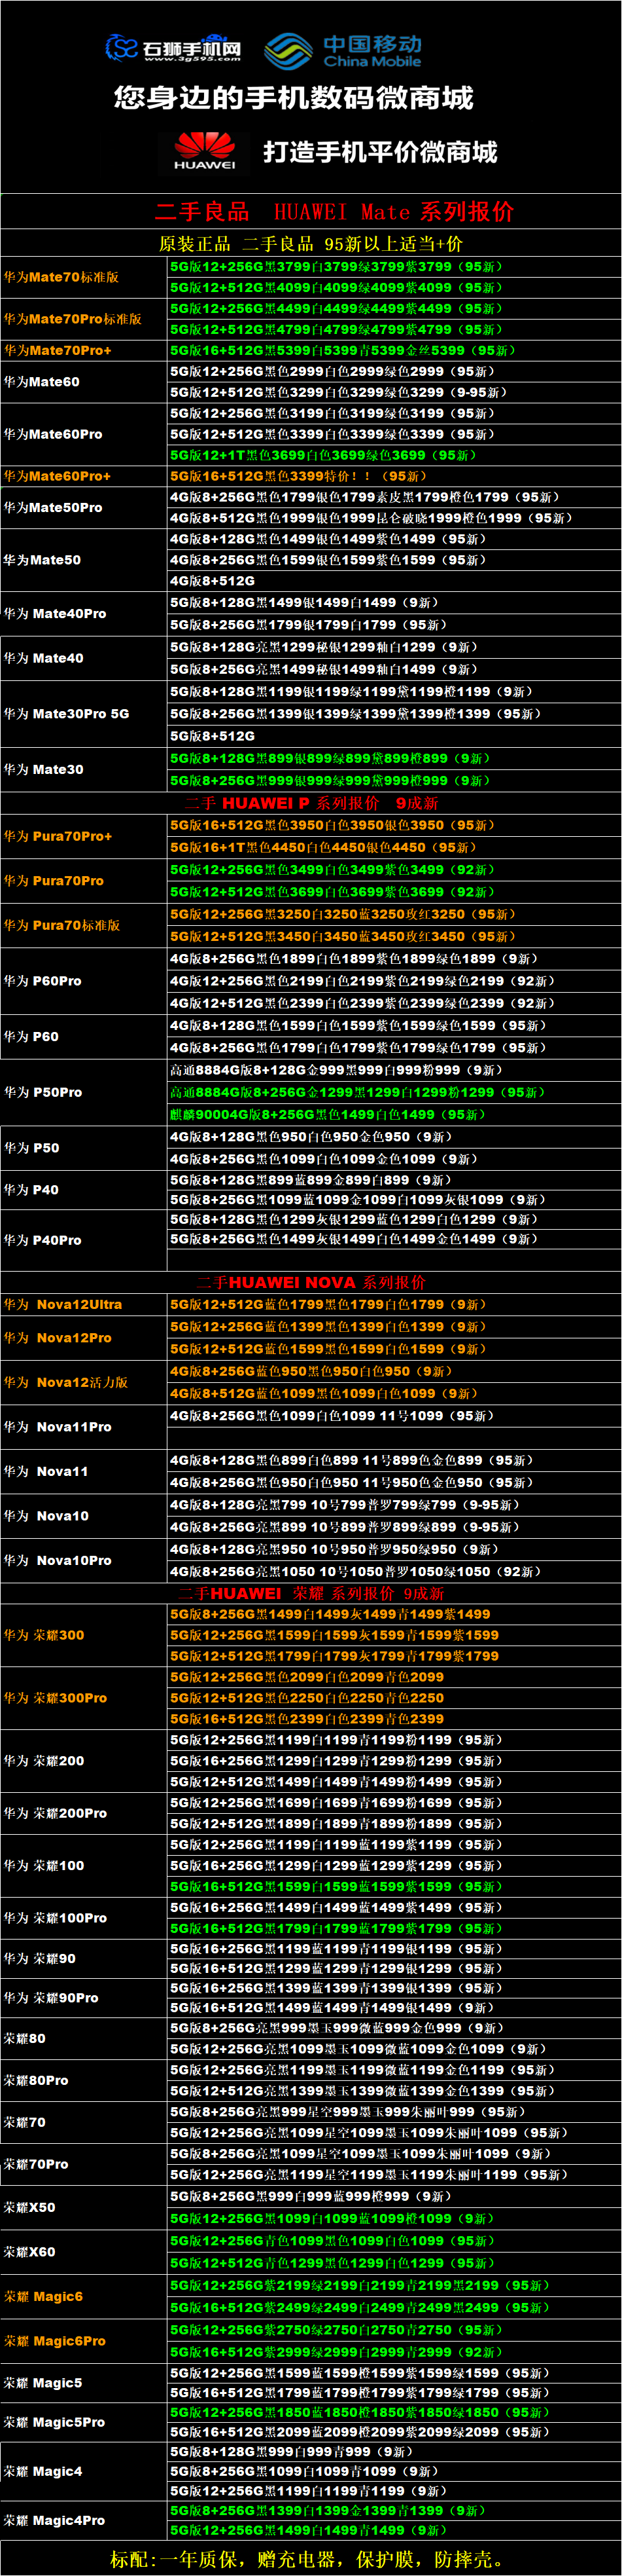
Task: Click the China Mobile swirl logo
Action: tap(288, 51)
